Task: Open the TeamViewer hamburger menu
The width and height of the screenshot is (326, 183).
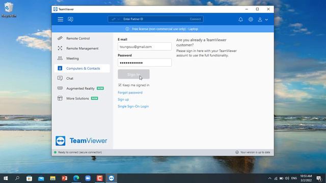Action: (x=60, y=19)
